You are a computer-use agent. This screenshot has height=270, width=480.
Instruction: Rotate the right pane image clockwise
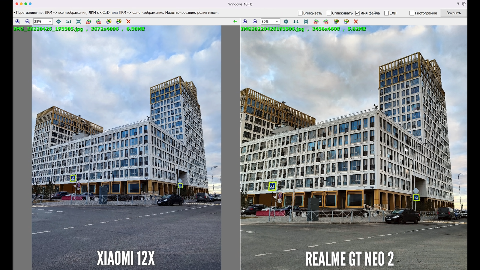pyautogui.click(x=326, y=22)
